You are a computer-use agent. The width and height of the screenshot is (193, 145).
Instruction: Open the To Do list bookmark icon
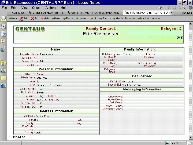pyautogui.click(x=3, y=41)
